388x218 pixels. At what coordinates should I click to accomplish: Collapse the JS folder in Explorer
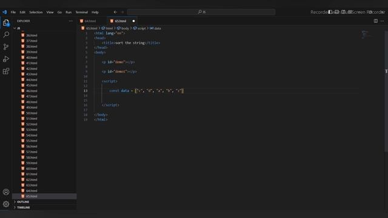(18, 28)
